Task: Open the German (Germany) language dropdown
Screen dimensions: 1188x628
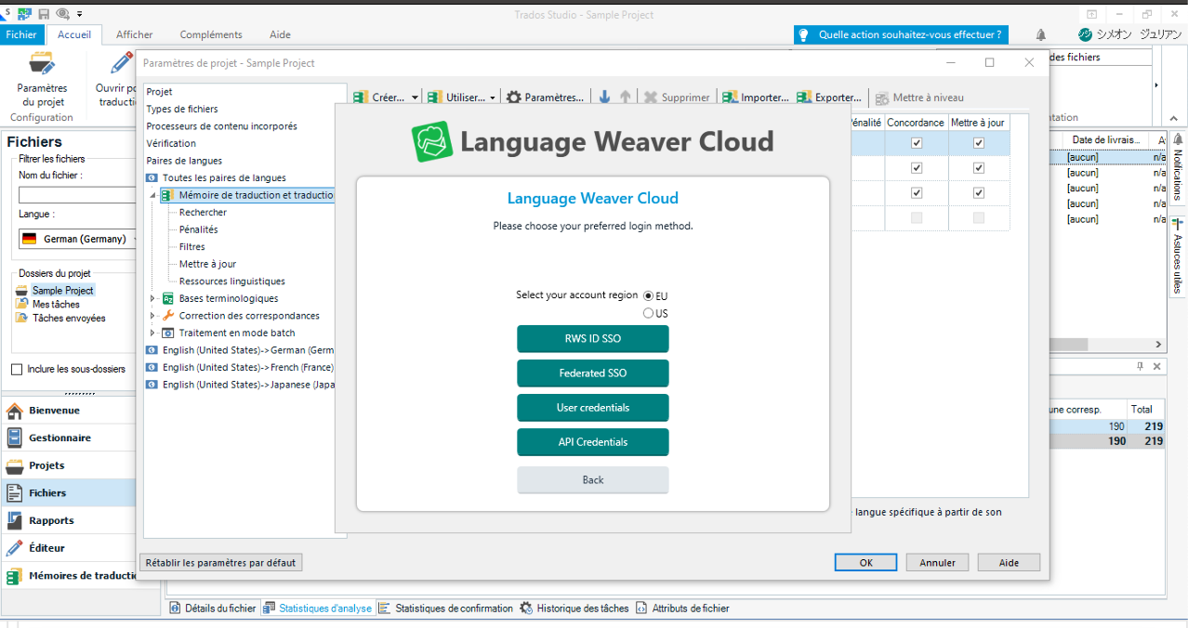Action: 136,239
